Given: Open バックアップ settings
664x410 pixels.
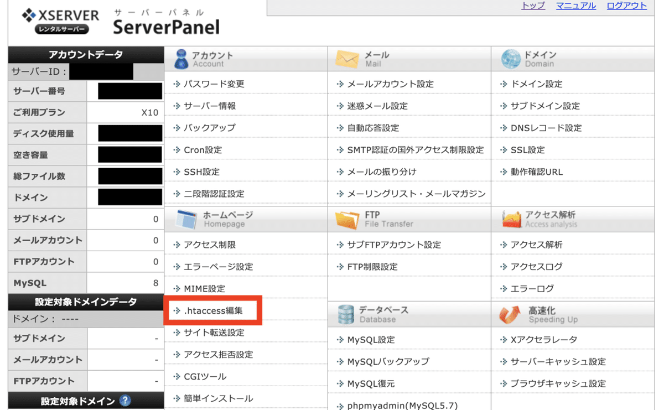Looking at the screenshot, I should (x=210, y=128).
